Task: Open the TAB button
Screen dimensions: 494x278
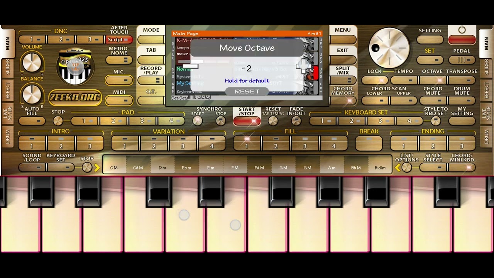Action: click(x=151, y=60)
